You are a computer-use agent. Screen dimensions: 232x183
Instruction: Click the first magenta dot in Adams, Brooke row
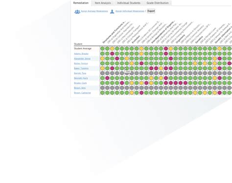112,54
